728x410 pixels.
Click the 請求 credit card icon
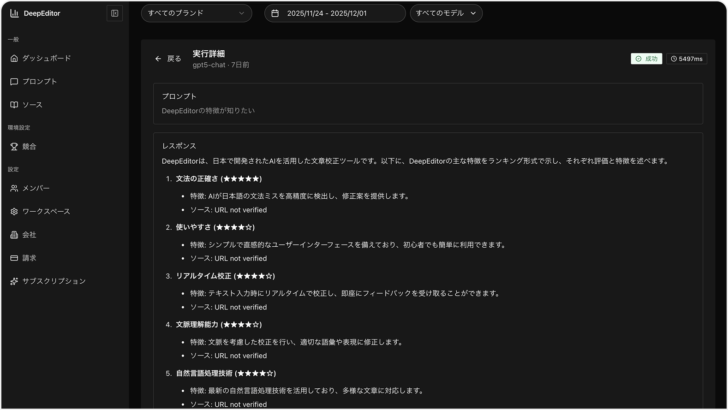tap(14, 258)
